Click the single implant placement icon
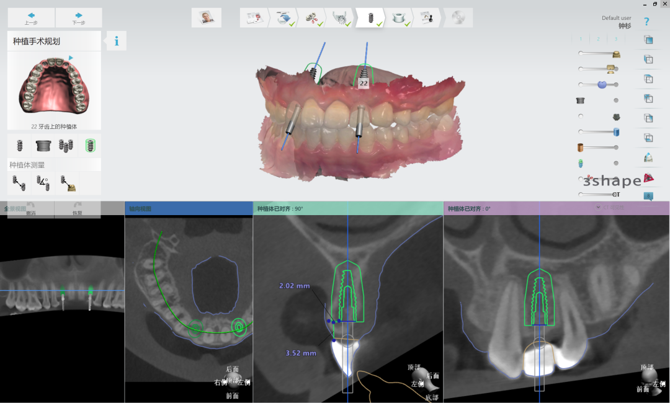670x403 pixels. [x=19, y=146]
